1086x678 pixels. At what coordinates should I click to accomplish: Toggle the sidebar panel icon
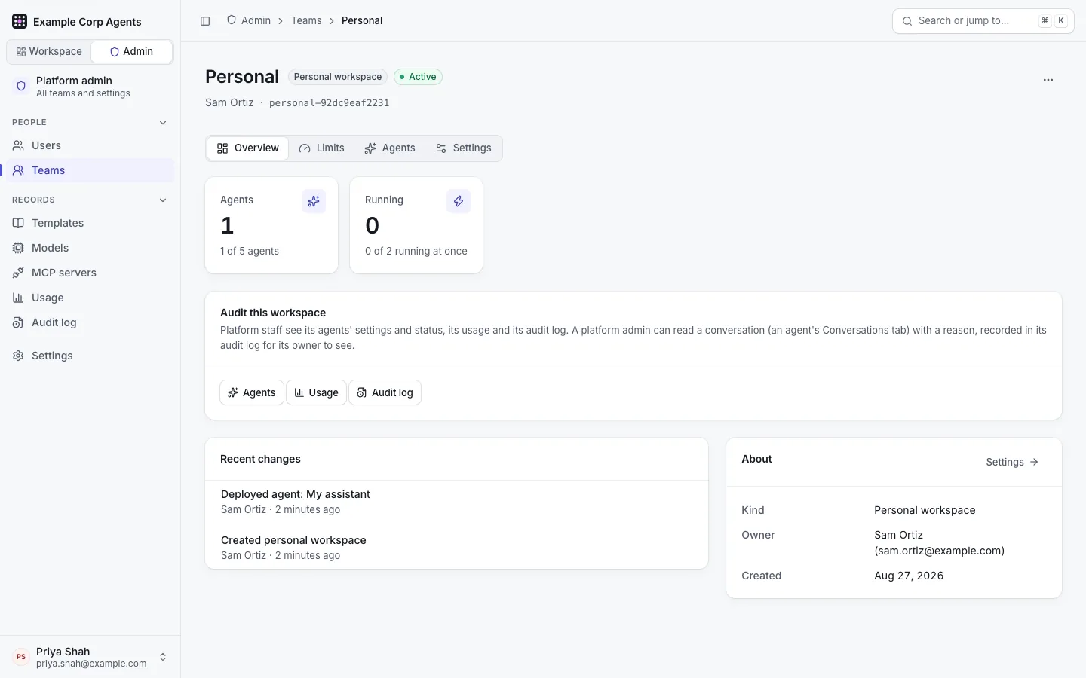205,21
